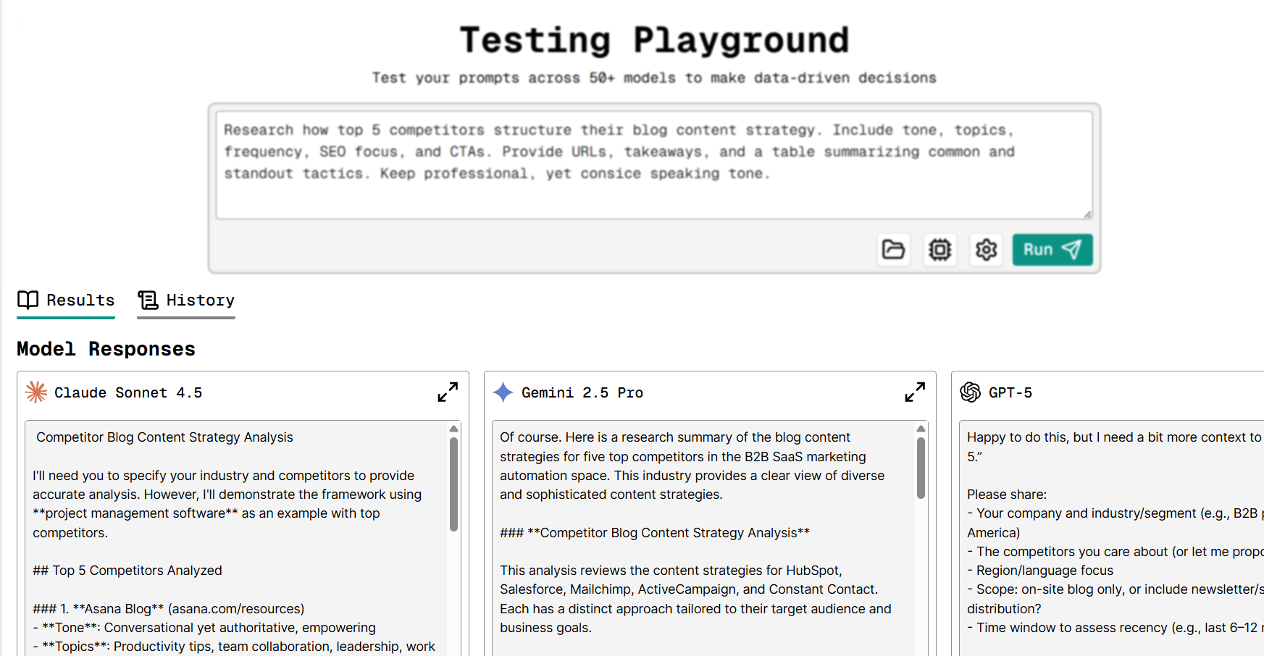Click the Gemini response scrollbar thumb

[921, 468]
